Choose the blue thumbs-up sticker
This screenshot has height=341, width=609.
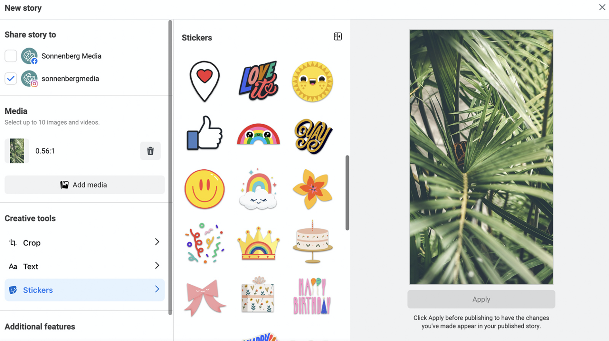[x=205, y=133]
